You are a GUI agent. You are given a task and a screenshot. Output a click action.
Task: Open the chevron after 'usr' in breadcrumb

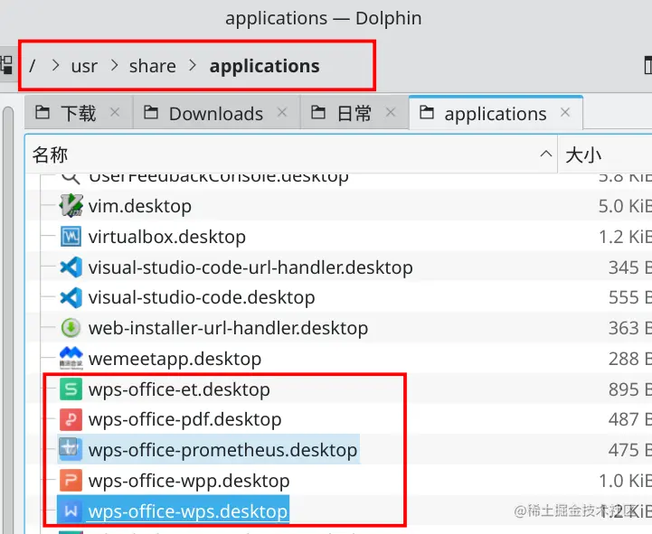point(114,66)
